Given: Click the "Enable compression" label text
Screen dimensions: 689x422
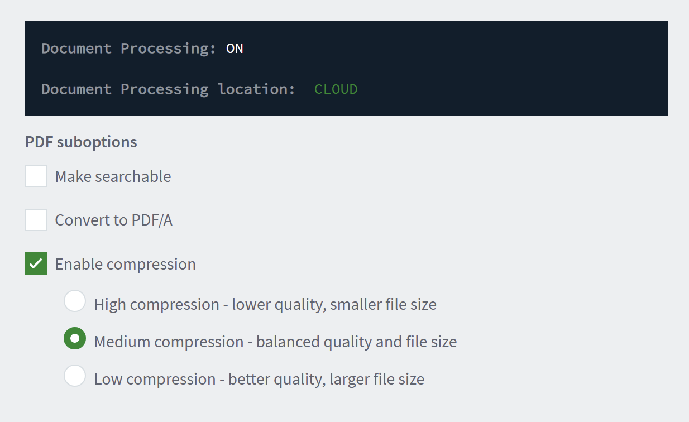Looking at the screenshot, I should pos(125,264).
